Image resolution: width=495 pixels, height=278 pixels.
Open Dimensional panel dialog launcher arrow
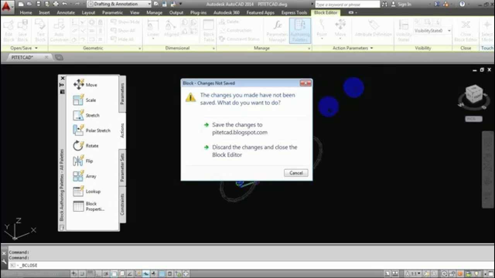[x=213, y=49]
